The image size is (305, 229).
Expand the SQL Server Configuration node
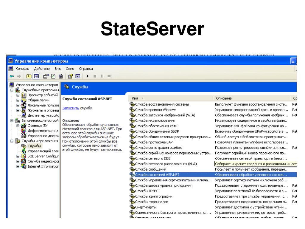[18, 156]
